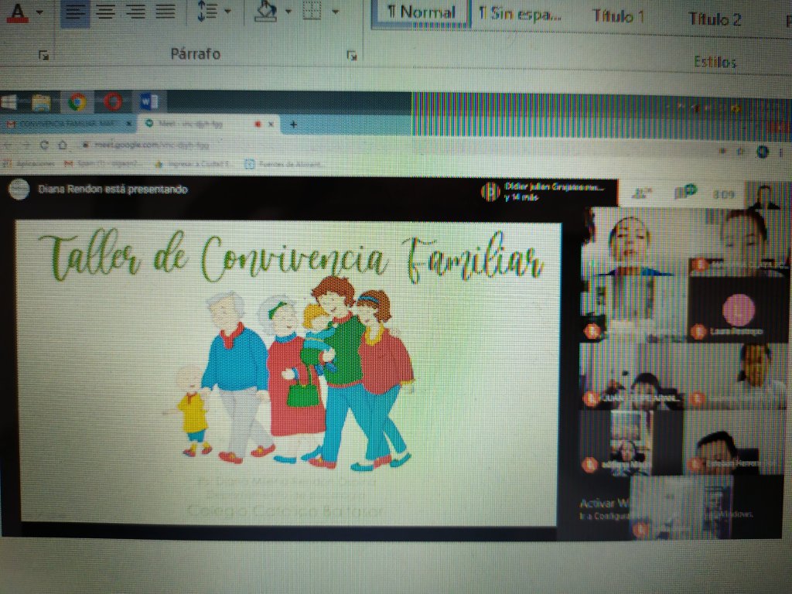Center-align the paragraph text
The width and height of the screenshot is (792, 594).
coord(105,12)
